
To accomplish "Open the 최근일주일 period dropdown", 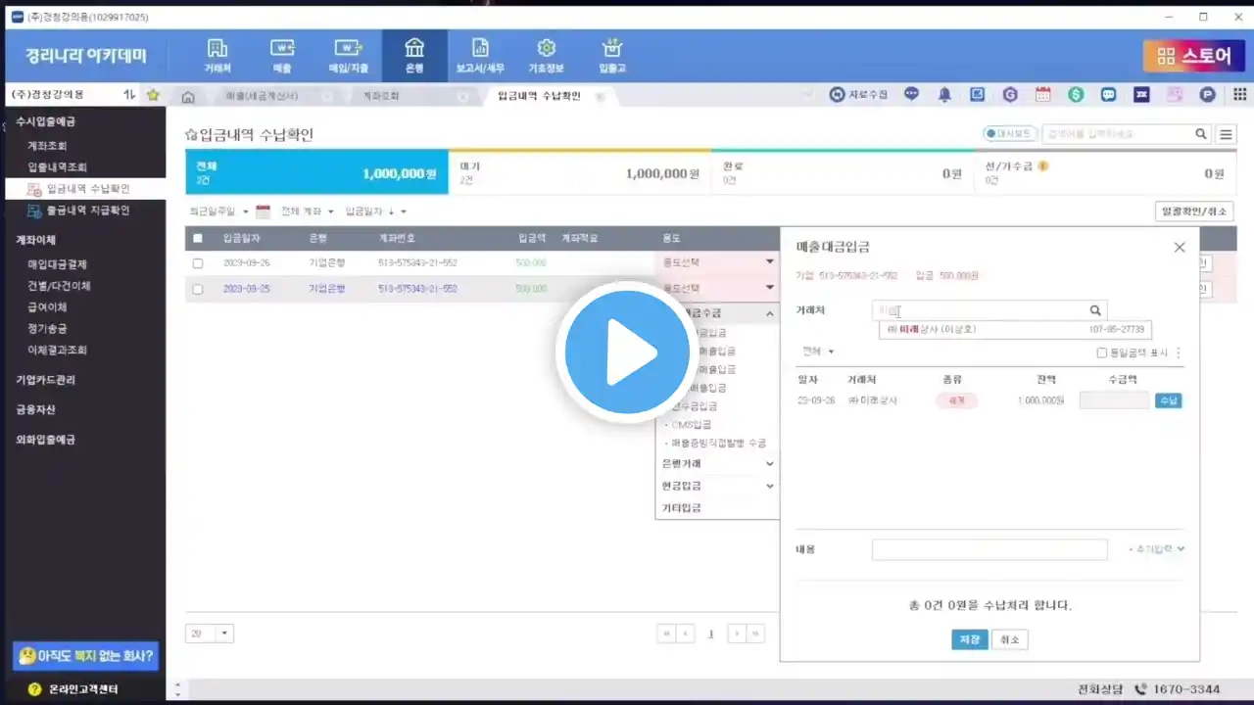I will [x=218, y=211].
